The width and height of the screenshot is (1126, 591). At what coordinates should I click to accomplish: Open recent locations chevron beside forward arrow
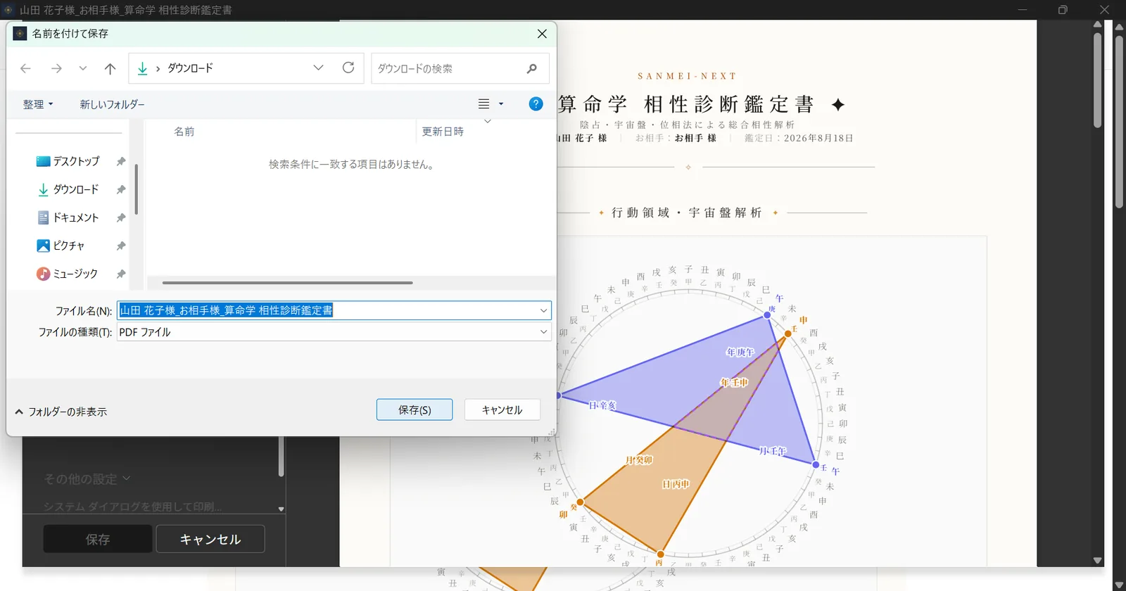click(83, 68)
